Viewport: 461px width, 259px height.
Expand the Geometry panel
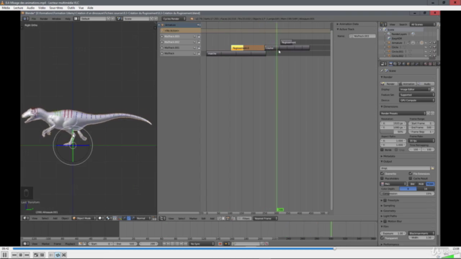(388, 211)
